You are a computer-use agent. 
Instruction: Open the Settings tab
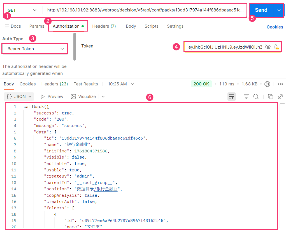click(175, 26)
